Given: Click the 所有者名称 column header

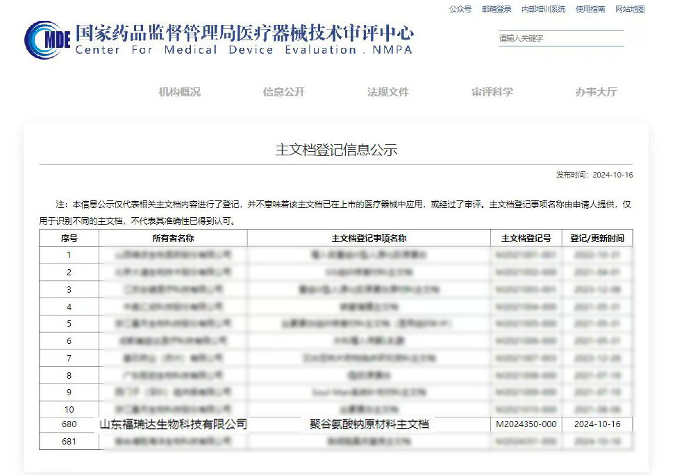Looking at the screenshot, I should tap(173, 238).
